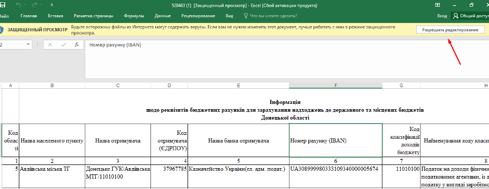Click the column number cell '2'
The height and width of the screenshot is (189, 489).
click(52, 161)
